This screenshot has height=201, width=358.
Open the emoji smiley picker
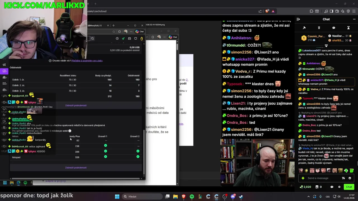pyautogui.click(x=350, y=178)
